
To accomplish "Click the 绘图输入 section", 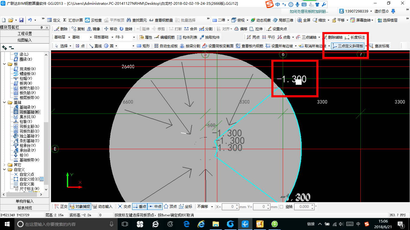I will pyautogui.click(x=25, y=40).
